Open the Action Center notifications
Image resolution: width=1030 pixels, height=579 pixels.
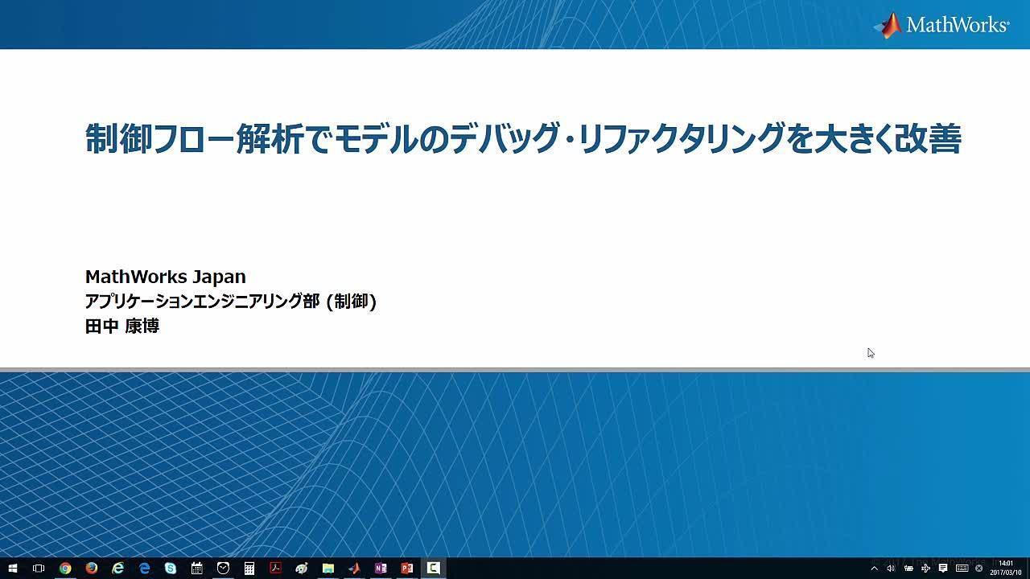943,569
